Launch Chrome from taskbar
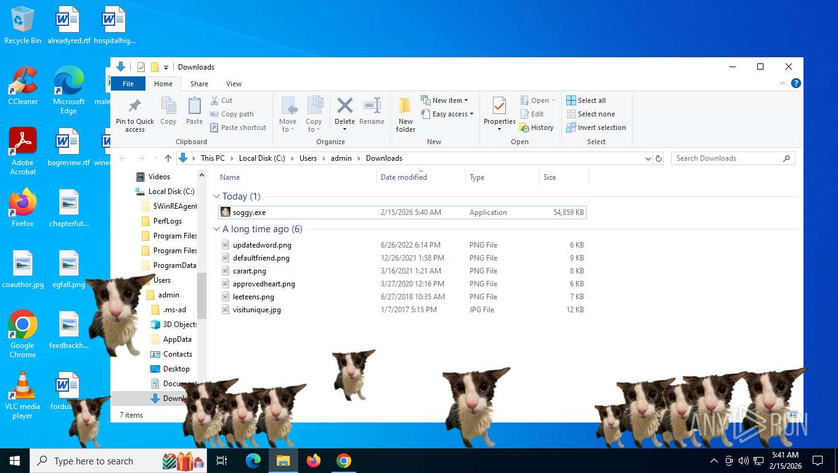 tap(344, 461)
